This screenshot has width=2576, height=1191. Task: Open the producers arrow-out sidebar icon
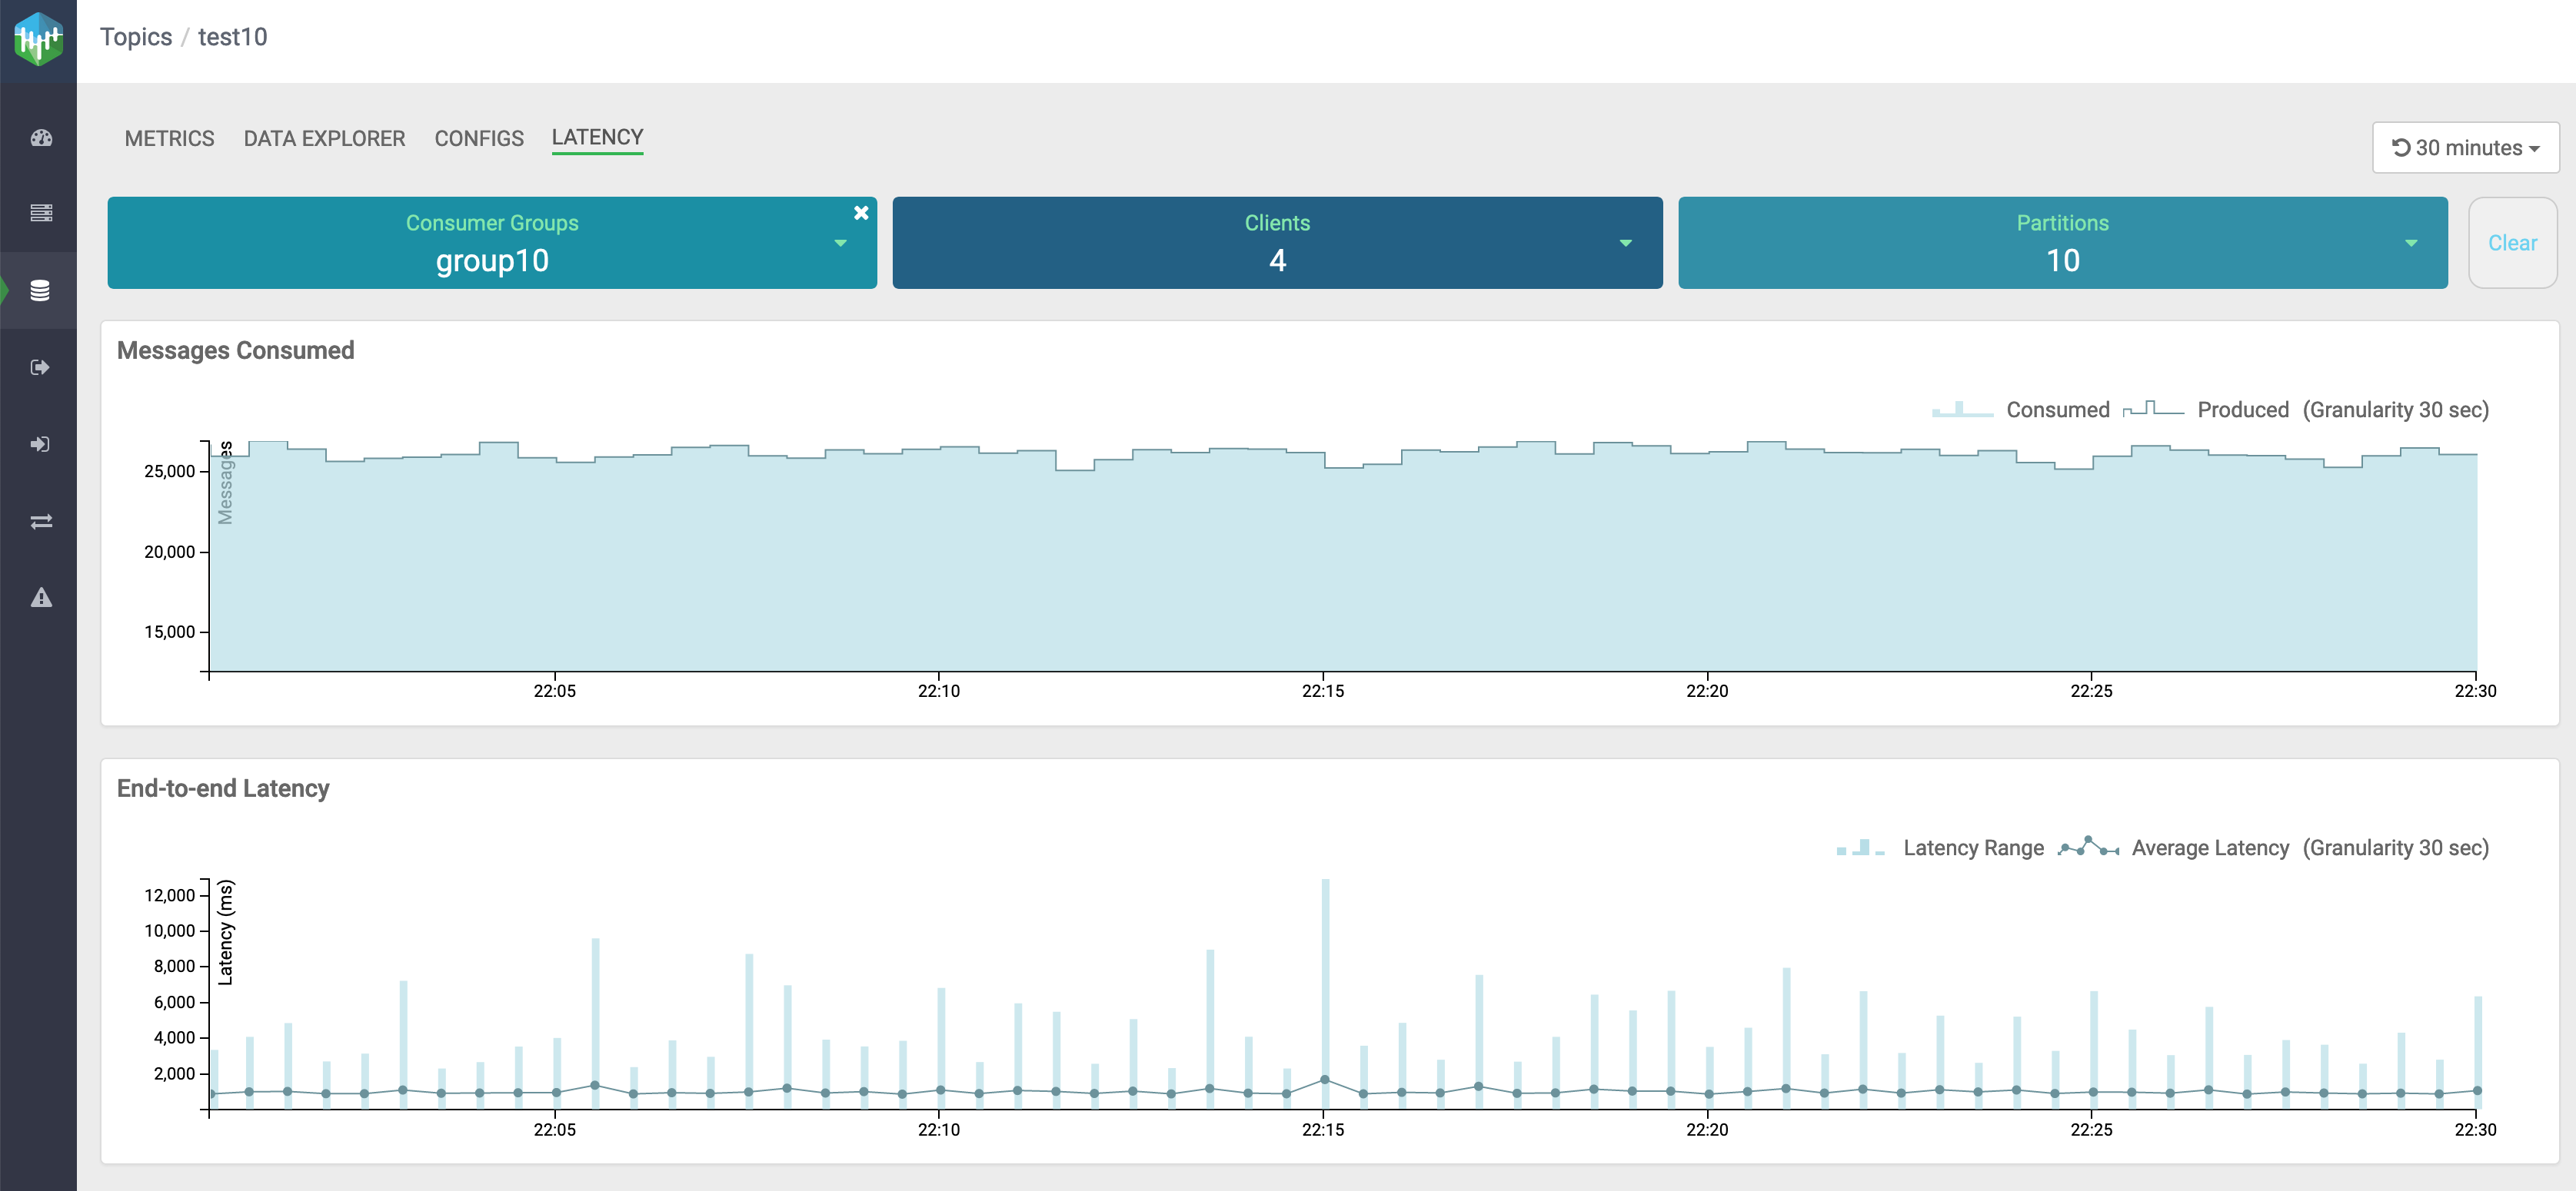pos(40,368)
